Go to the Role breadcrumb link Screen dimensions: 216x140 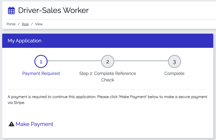25,24
